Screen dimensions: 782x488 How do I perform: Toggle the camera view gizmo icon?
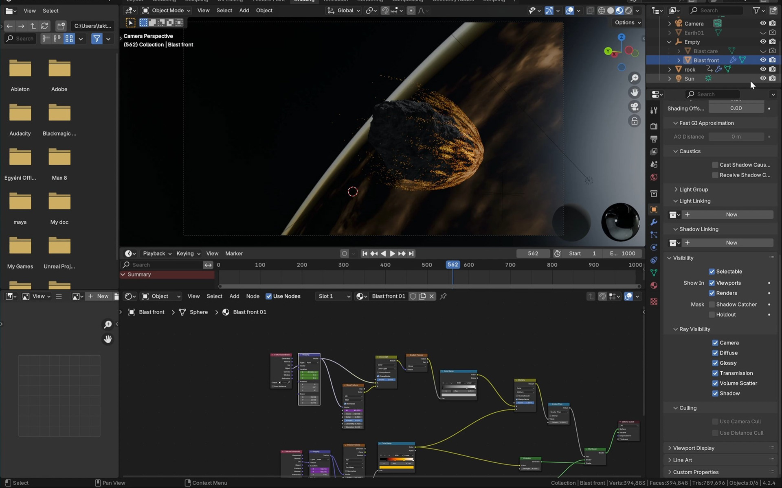click(x=635, y=107)
